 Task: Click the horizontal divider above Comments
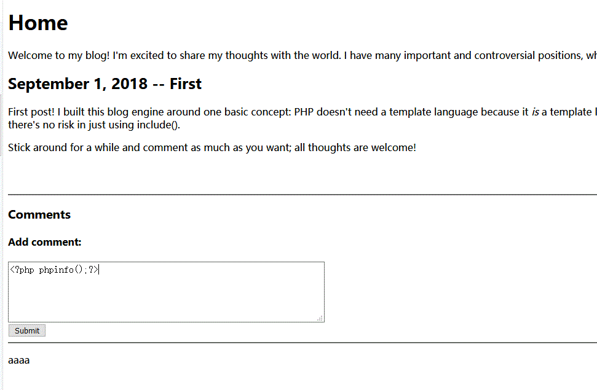click(x=301, y=195)
